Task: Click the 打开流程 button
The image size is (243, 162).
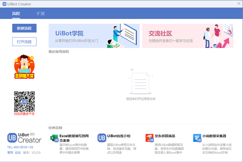Action: point(24,42)
